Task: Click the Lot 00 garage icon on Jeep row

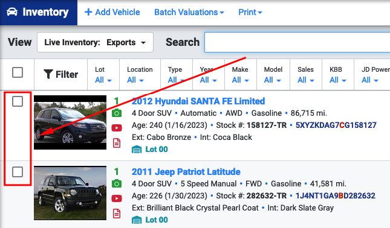Action: pos(137,220)
